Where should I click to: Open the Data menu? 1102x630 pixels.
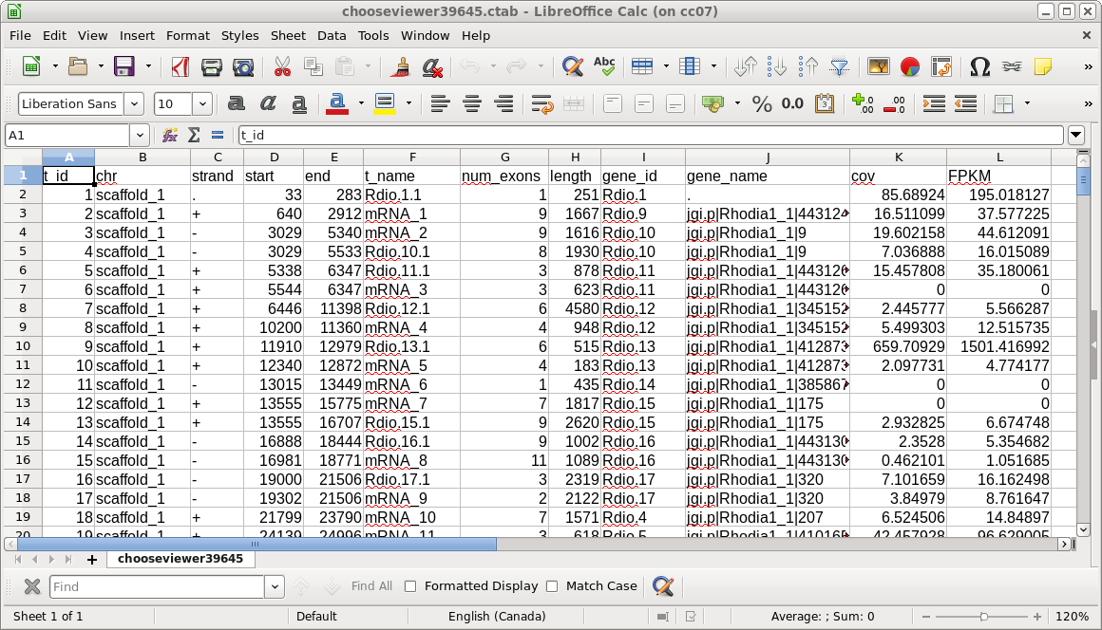[x=332, y=35]
